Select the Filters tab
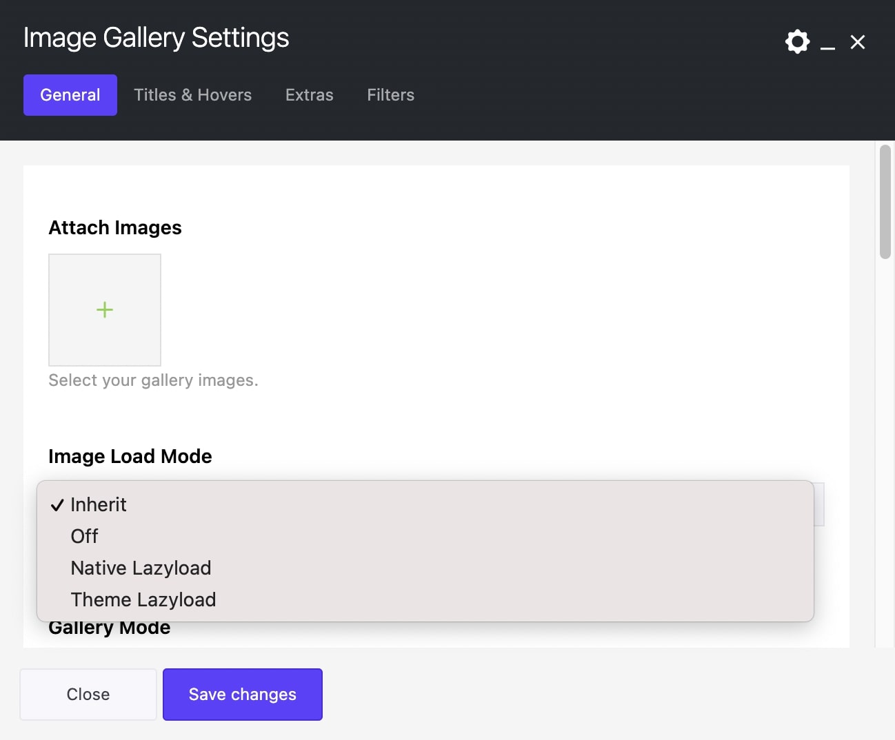 [x=390, y=95]
